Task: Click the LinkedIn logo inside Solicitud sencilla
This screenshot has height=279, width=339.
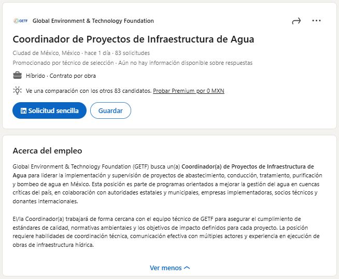Action: tap(23, 110)
